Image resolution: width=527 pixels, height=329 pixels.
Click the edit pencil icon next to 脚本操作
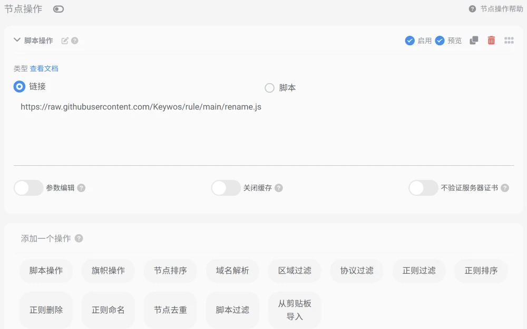[x=65, y=41]
